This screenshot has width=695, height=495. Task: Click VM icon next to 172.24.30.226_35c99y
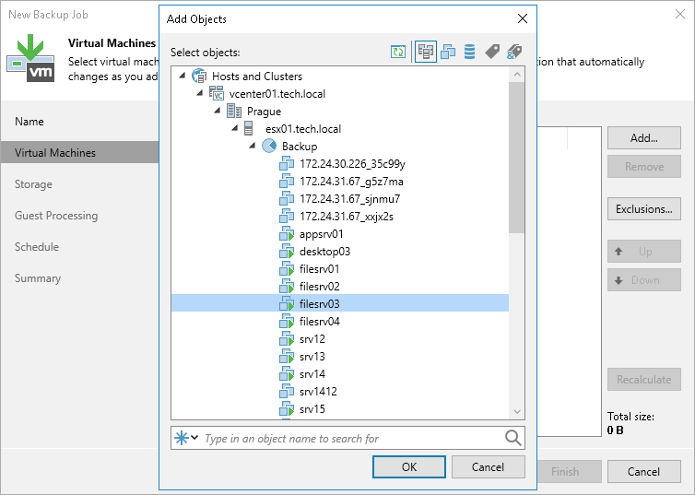tap(287, 163)
